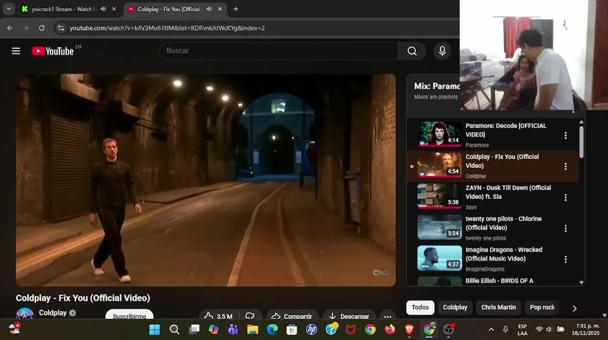Open options menu for ZAYN - Dusk Till Dawn

click(565, 197)
